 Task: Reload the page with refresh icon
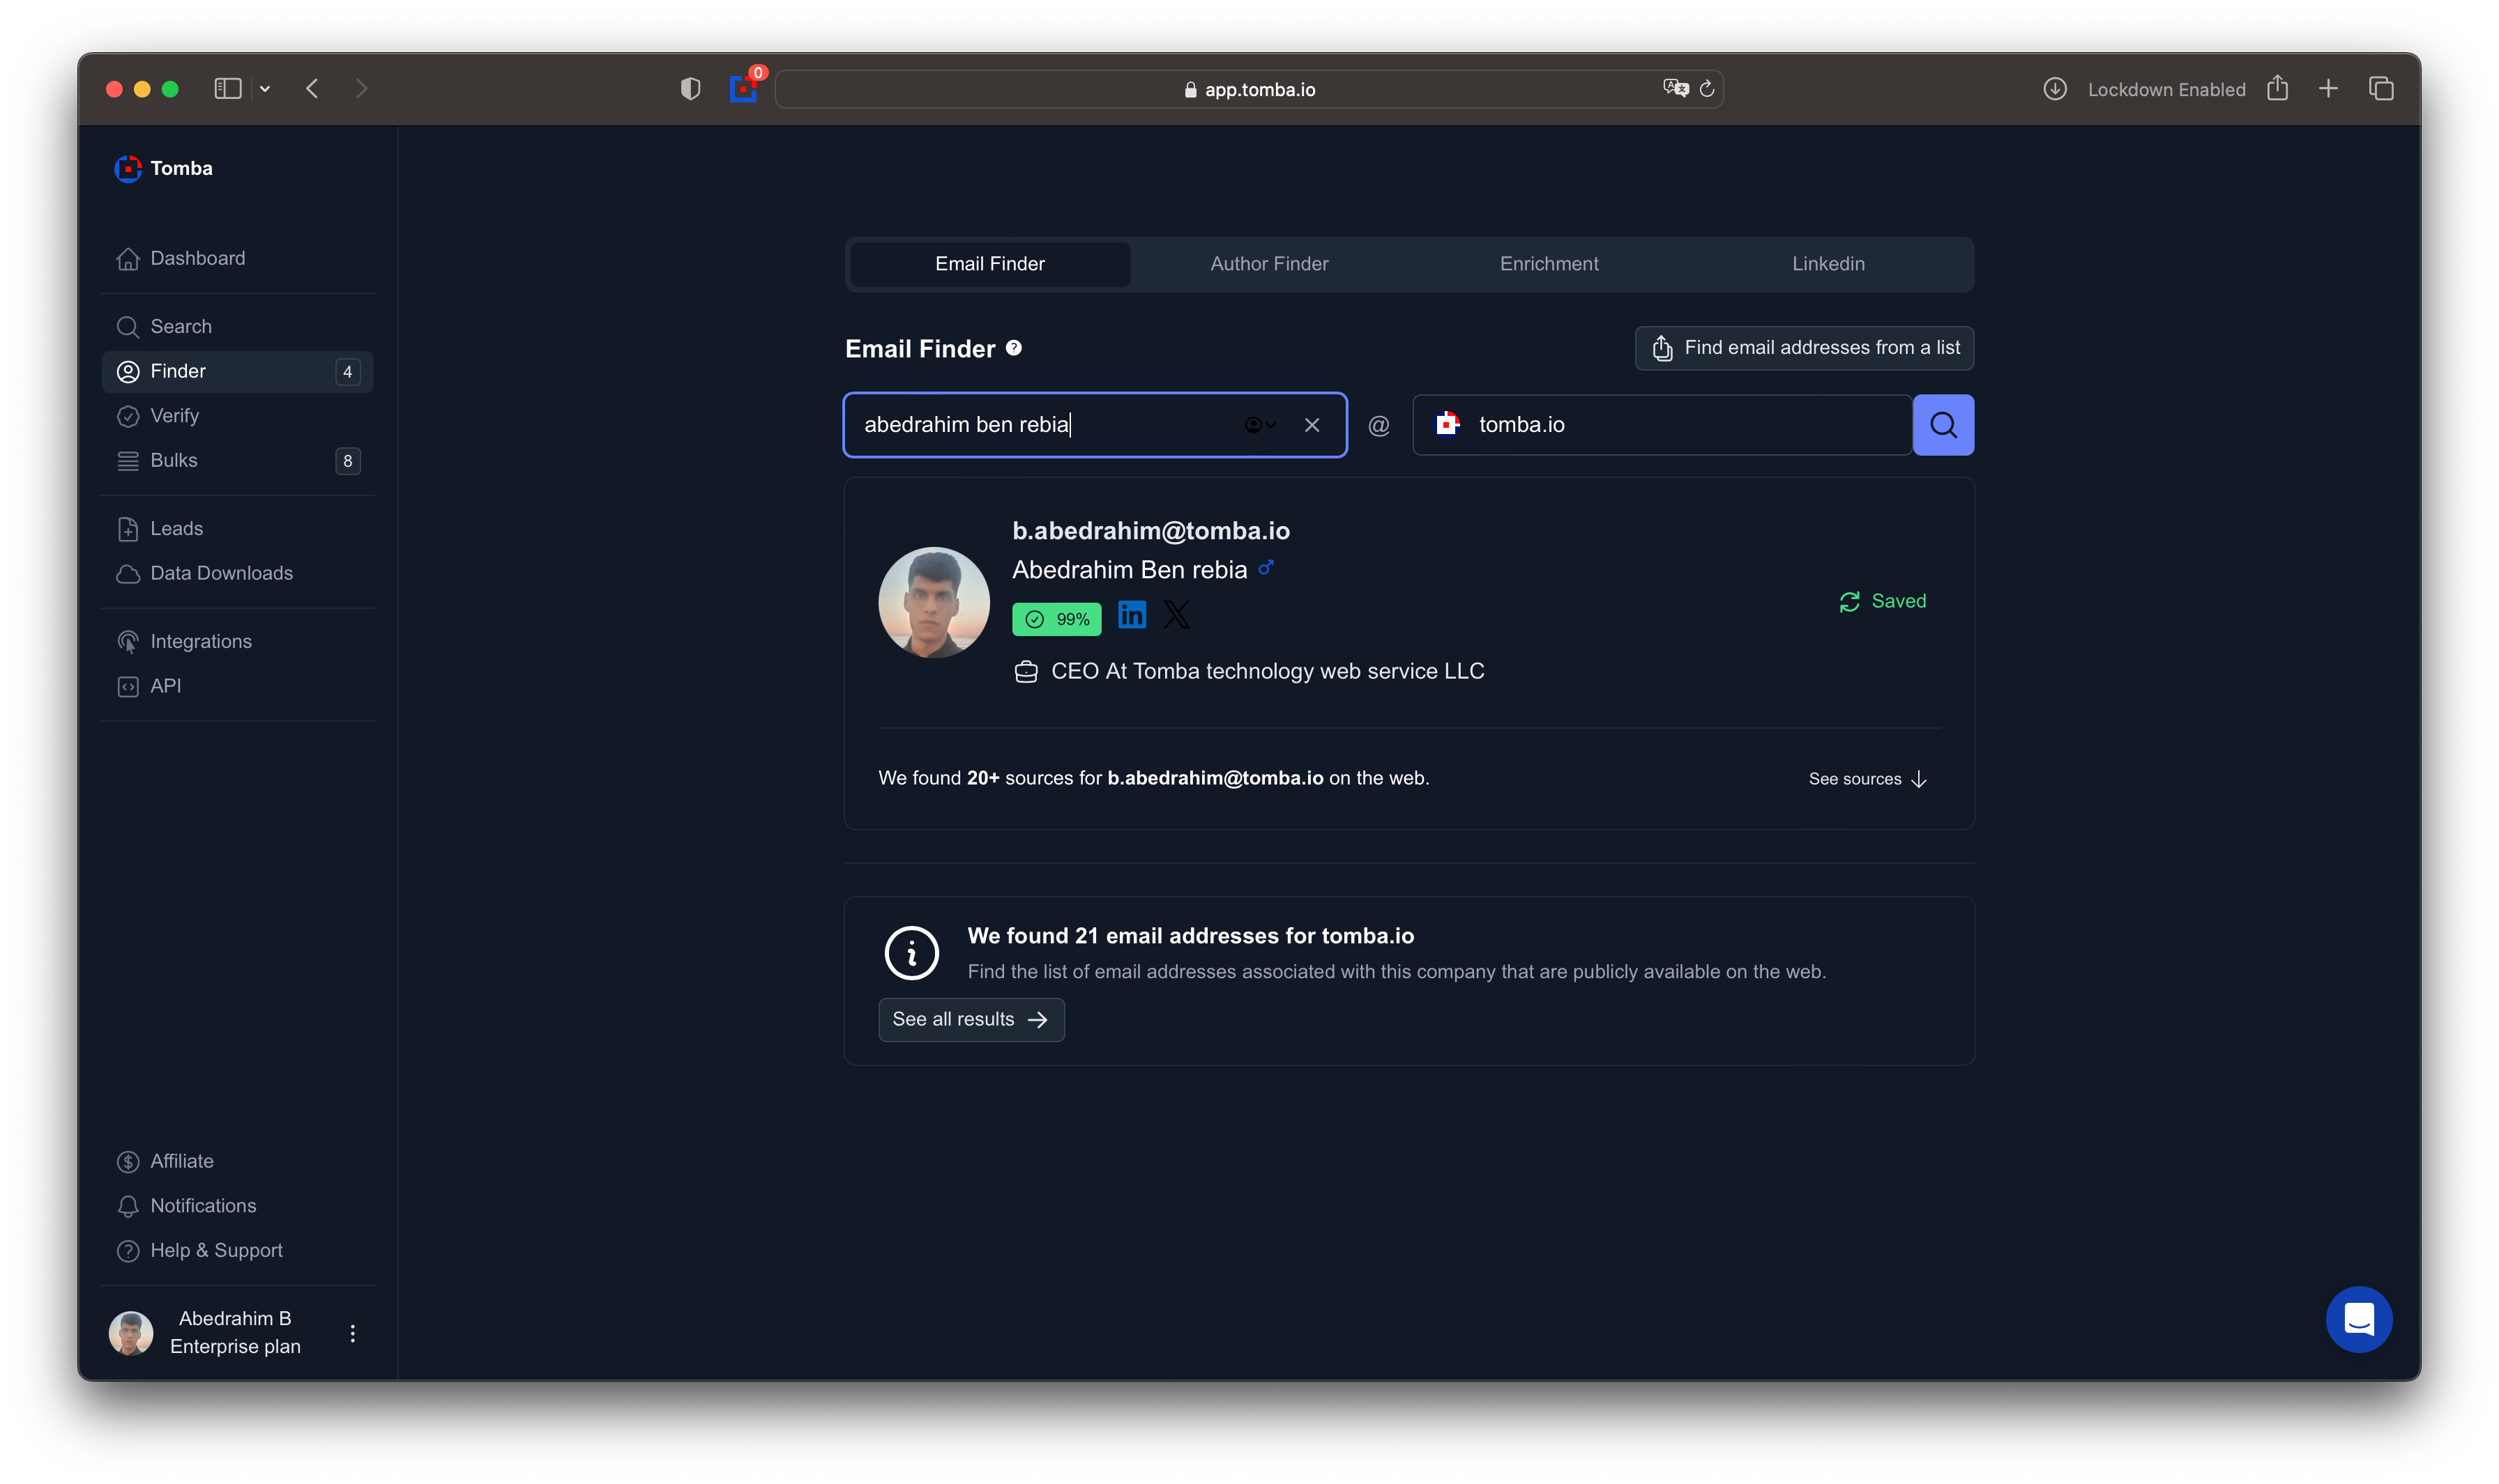click(1706, 89)
